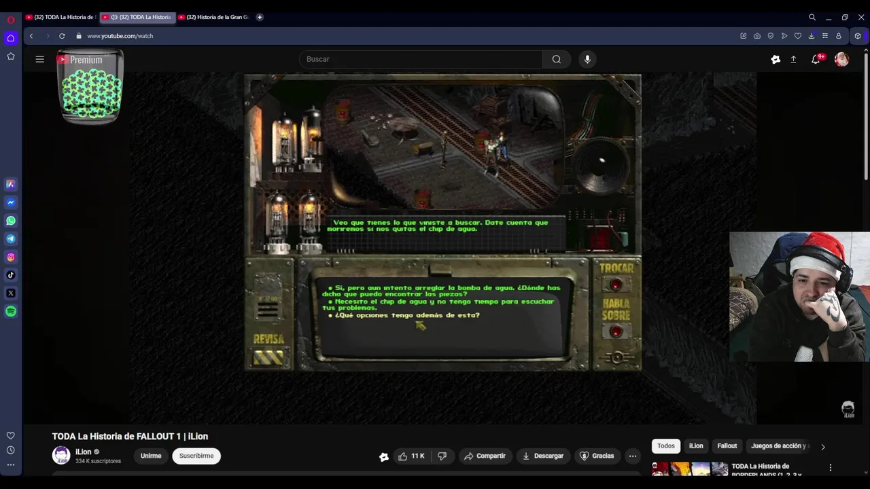Open WhatsApp in the sidebar
The width and height of the screenshot is (870, 489).
point(11,221)
